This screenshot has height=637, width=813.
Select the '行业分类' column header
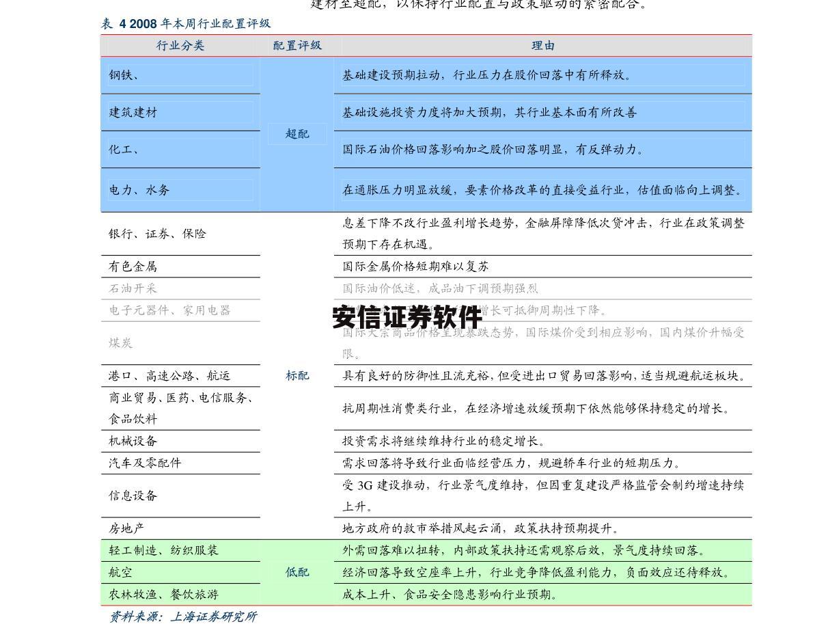tap(180, 46)
